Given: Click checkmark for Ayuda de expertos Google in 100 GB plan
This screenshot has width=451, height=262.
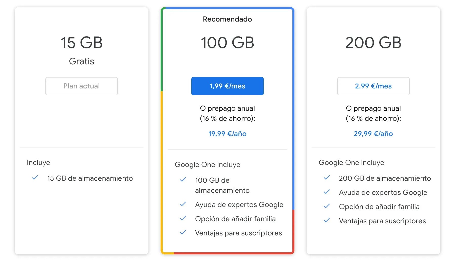Looking at the screenshot, I should [183, 204].
